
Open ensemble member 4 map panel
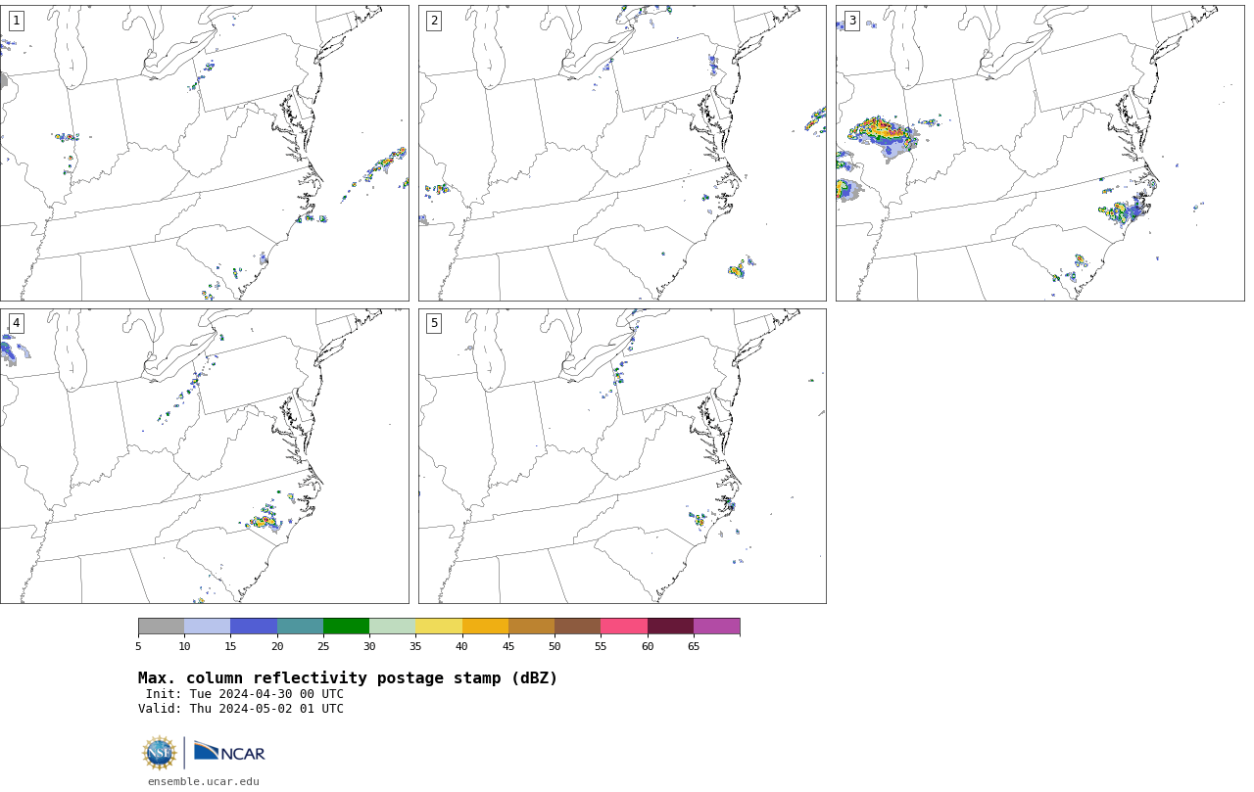click(x=205, y=456)
